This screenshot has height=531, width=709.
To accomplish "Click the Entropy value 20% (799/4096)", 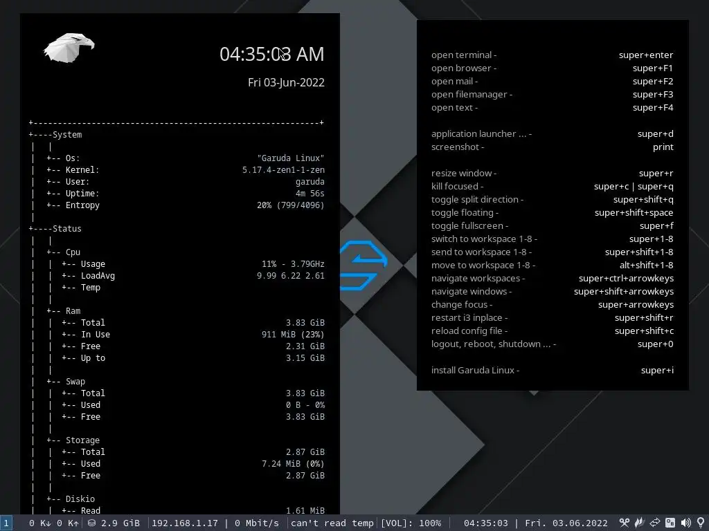I will tap(291, 205).
